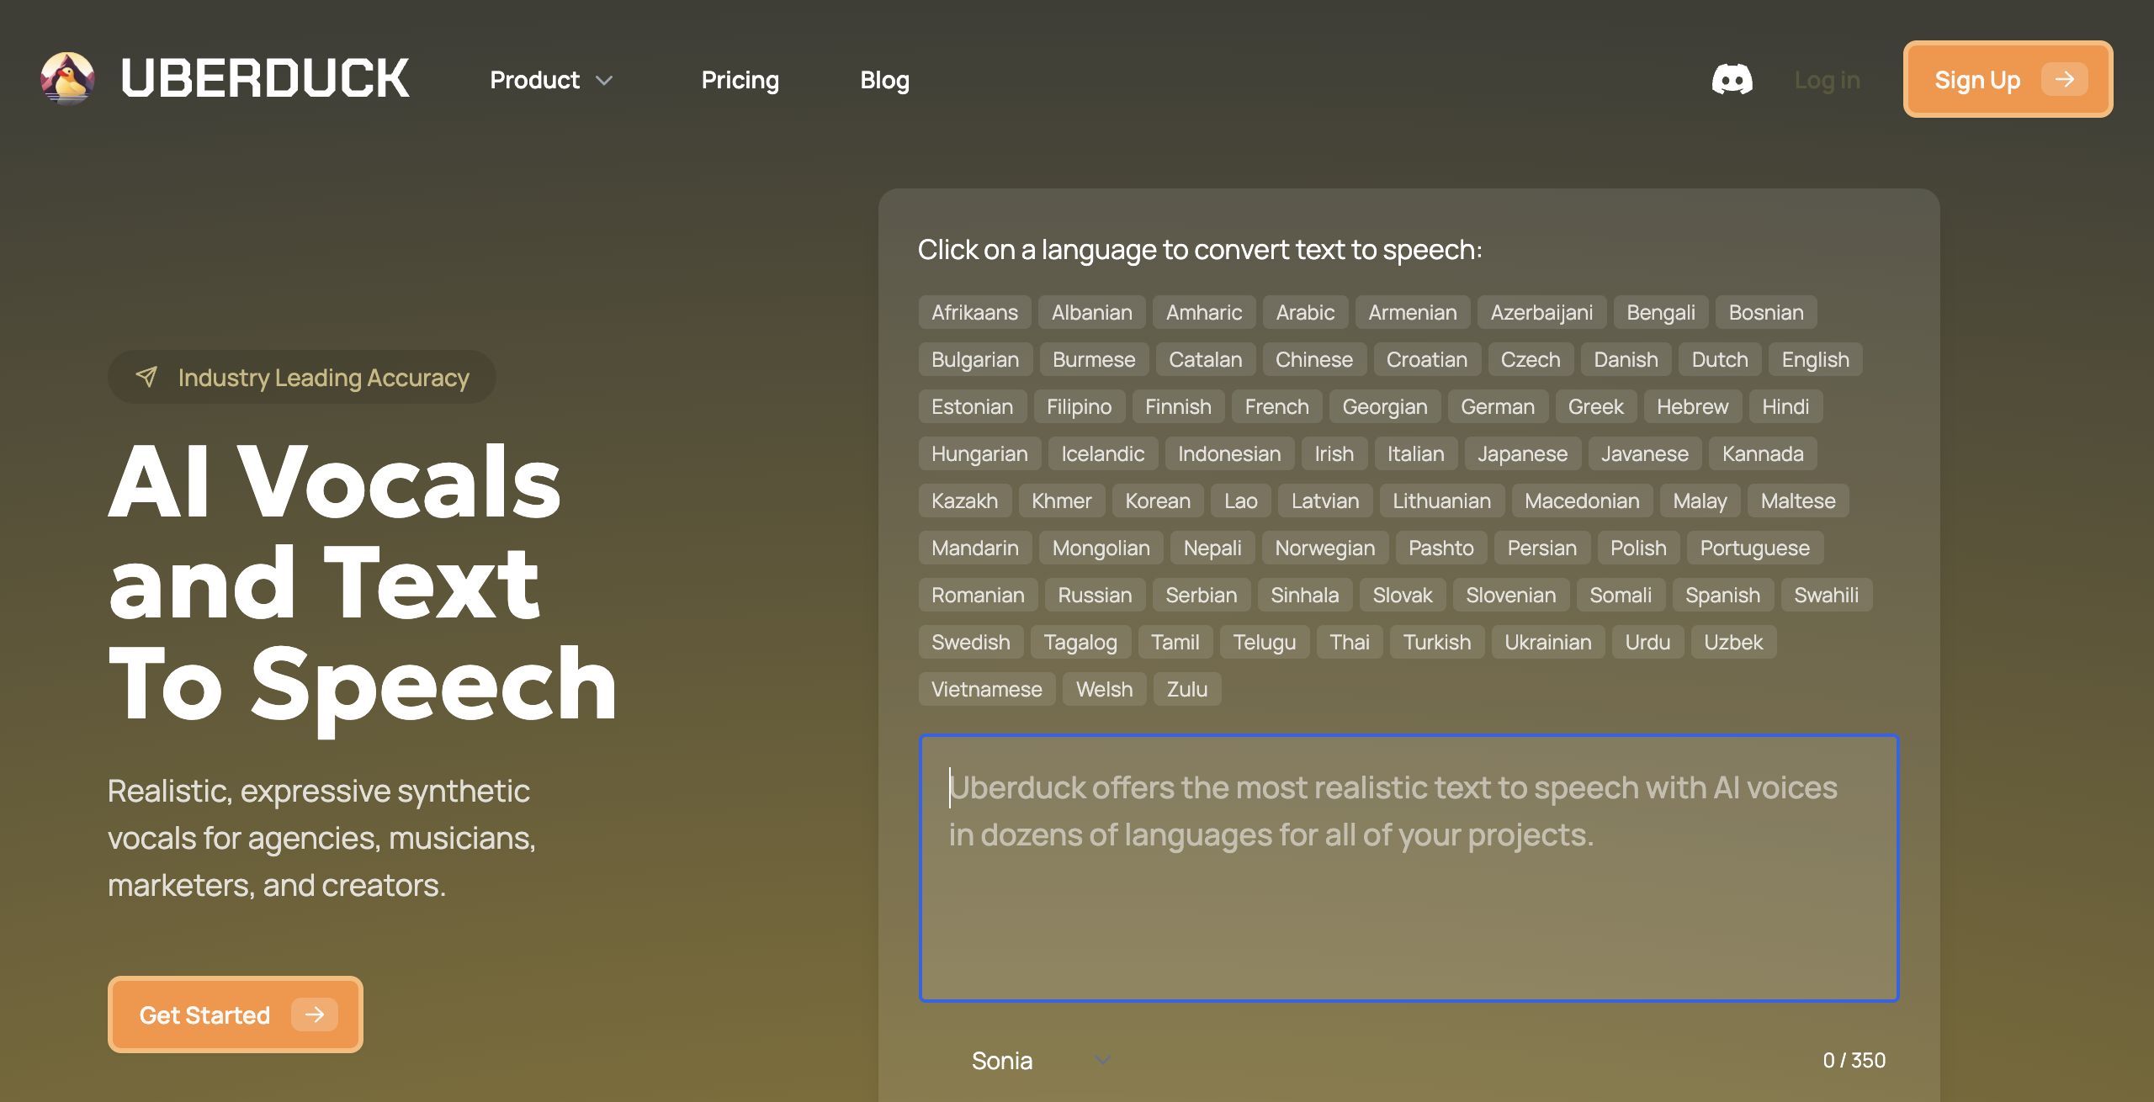The width and height of the screenshot is (2154, 1102).
Task: Expand the Product menu chevron
Action: (x=604, y=81)
